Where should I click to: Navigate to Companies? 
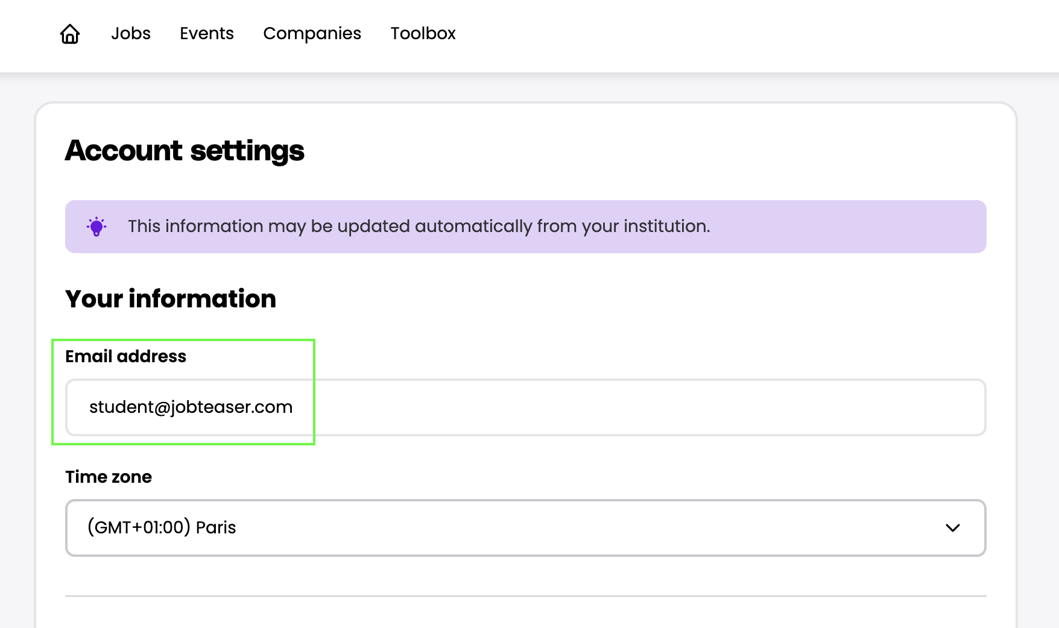pyautogui.click(x=312, y=34)
